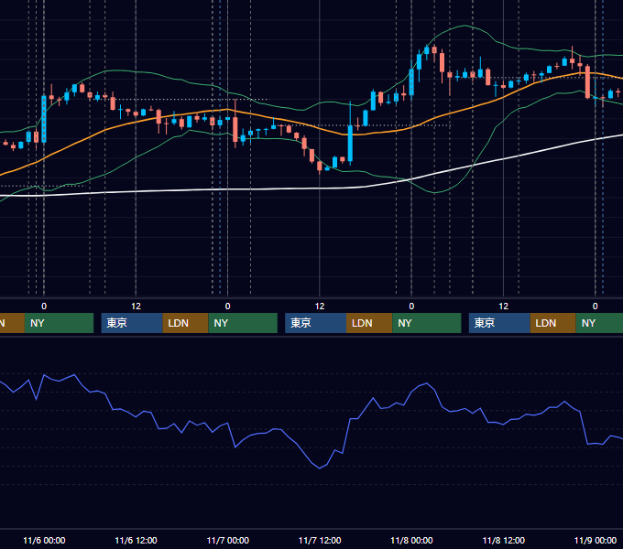Select the LDN session block on 11/6
This screenshot has width=623, height=549.
coord(186,323)
